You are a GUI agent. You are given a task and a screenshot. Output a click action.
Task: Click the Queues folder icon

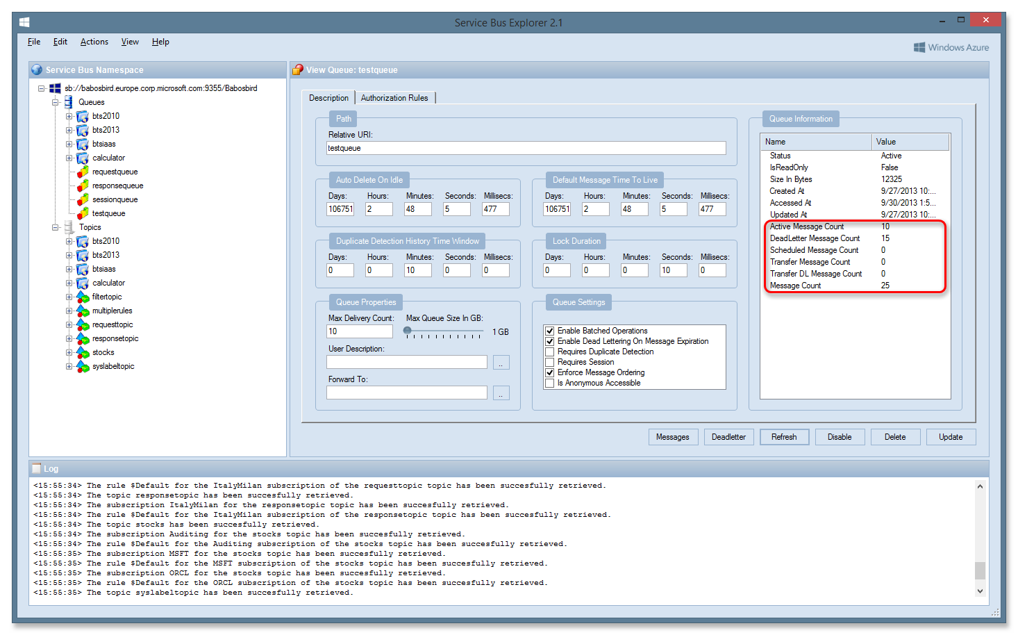69,102
